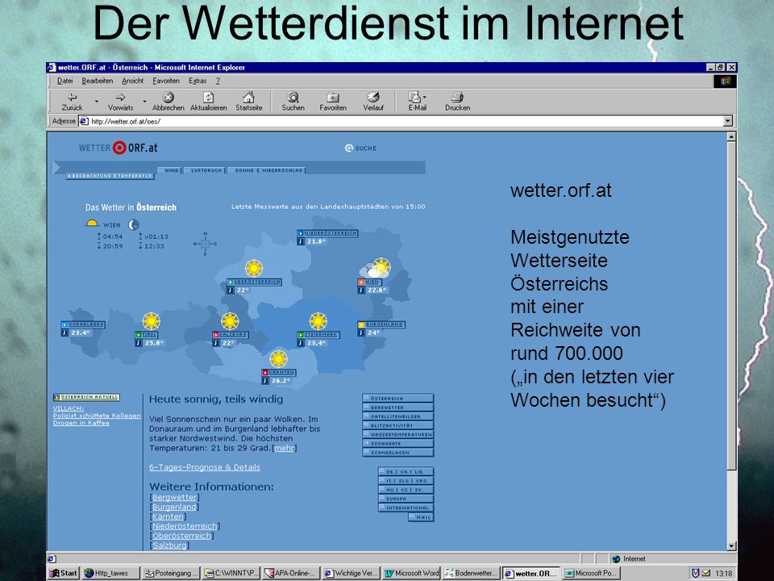The width and height of the screenshot is (774, 581).
Task: Click the sun and cloud icon over Wien
Action: (376, 268)
